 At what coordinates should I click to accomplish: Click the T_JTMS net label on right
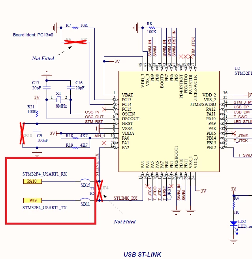coord(241,136)
